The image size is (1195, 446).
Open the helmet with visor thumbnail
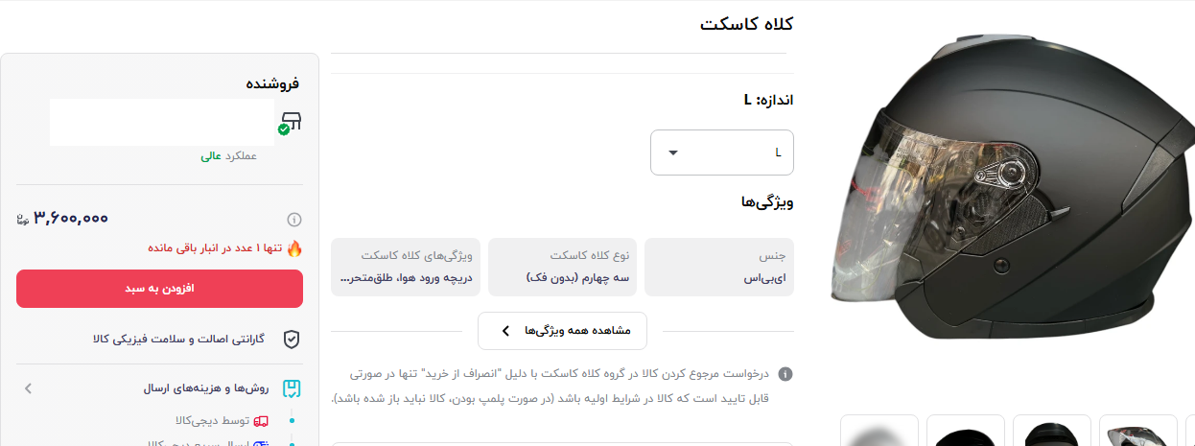click(x=1138, y=434)
